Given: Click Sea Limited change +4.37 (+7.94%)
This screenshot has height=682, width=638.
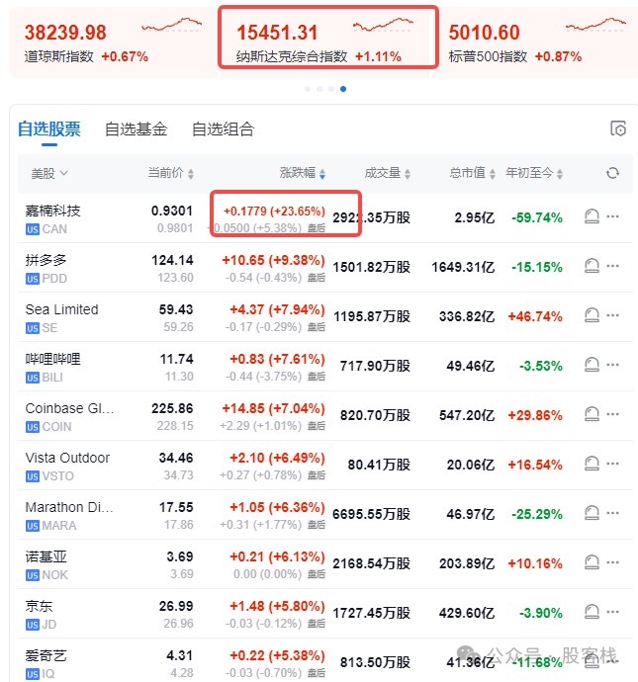Looking at the screenshot, I should click(x=277, y=309).
